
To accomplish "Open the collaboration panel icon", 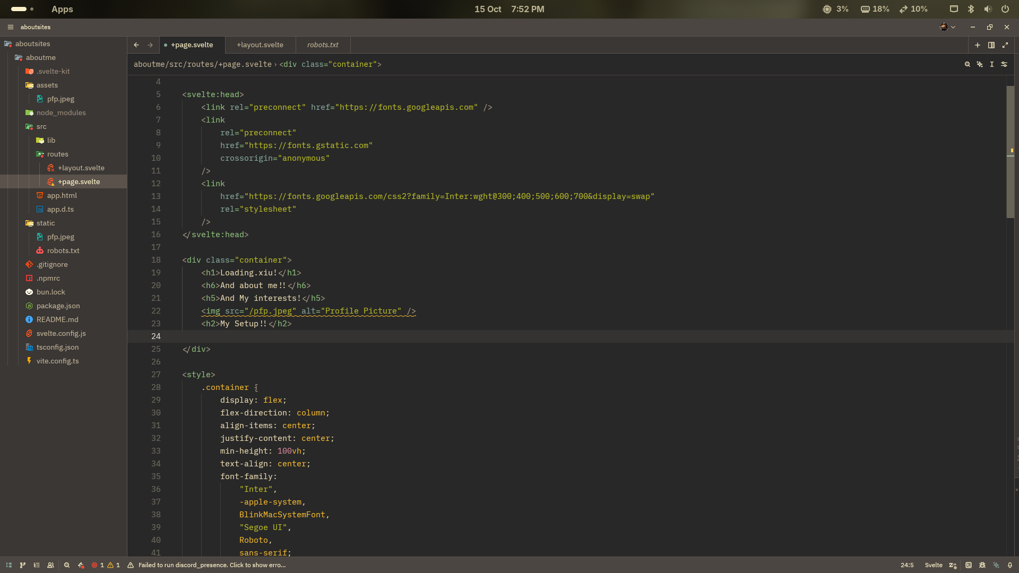I will 50,565.
